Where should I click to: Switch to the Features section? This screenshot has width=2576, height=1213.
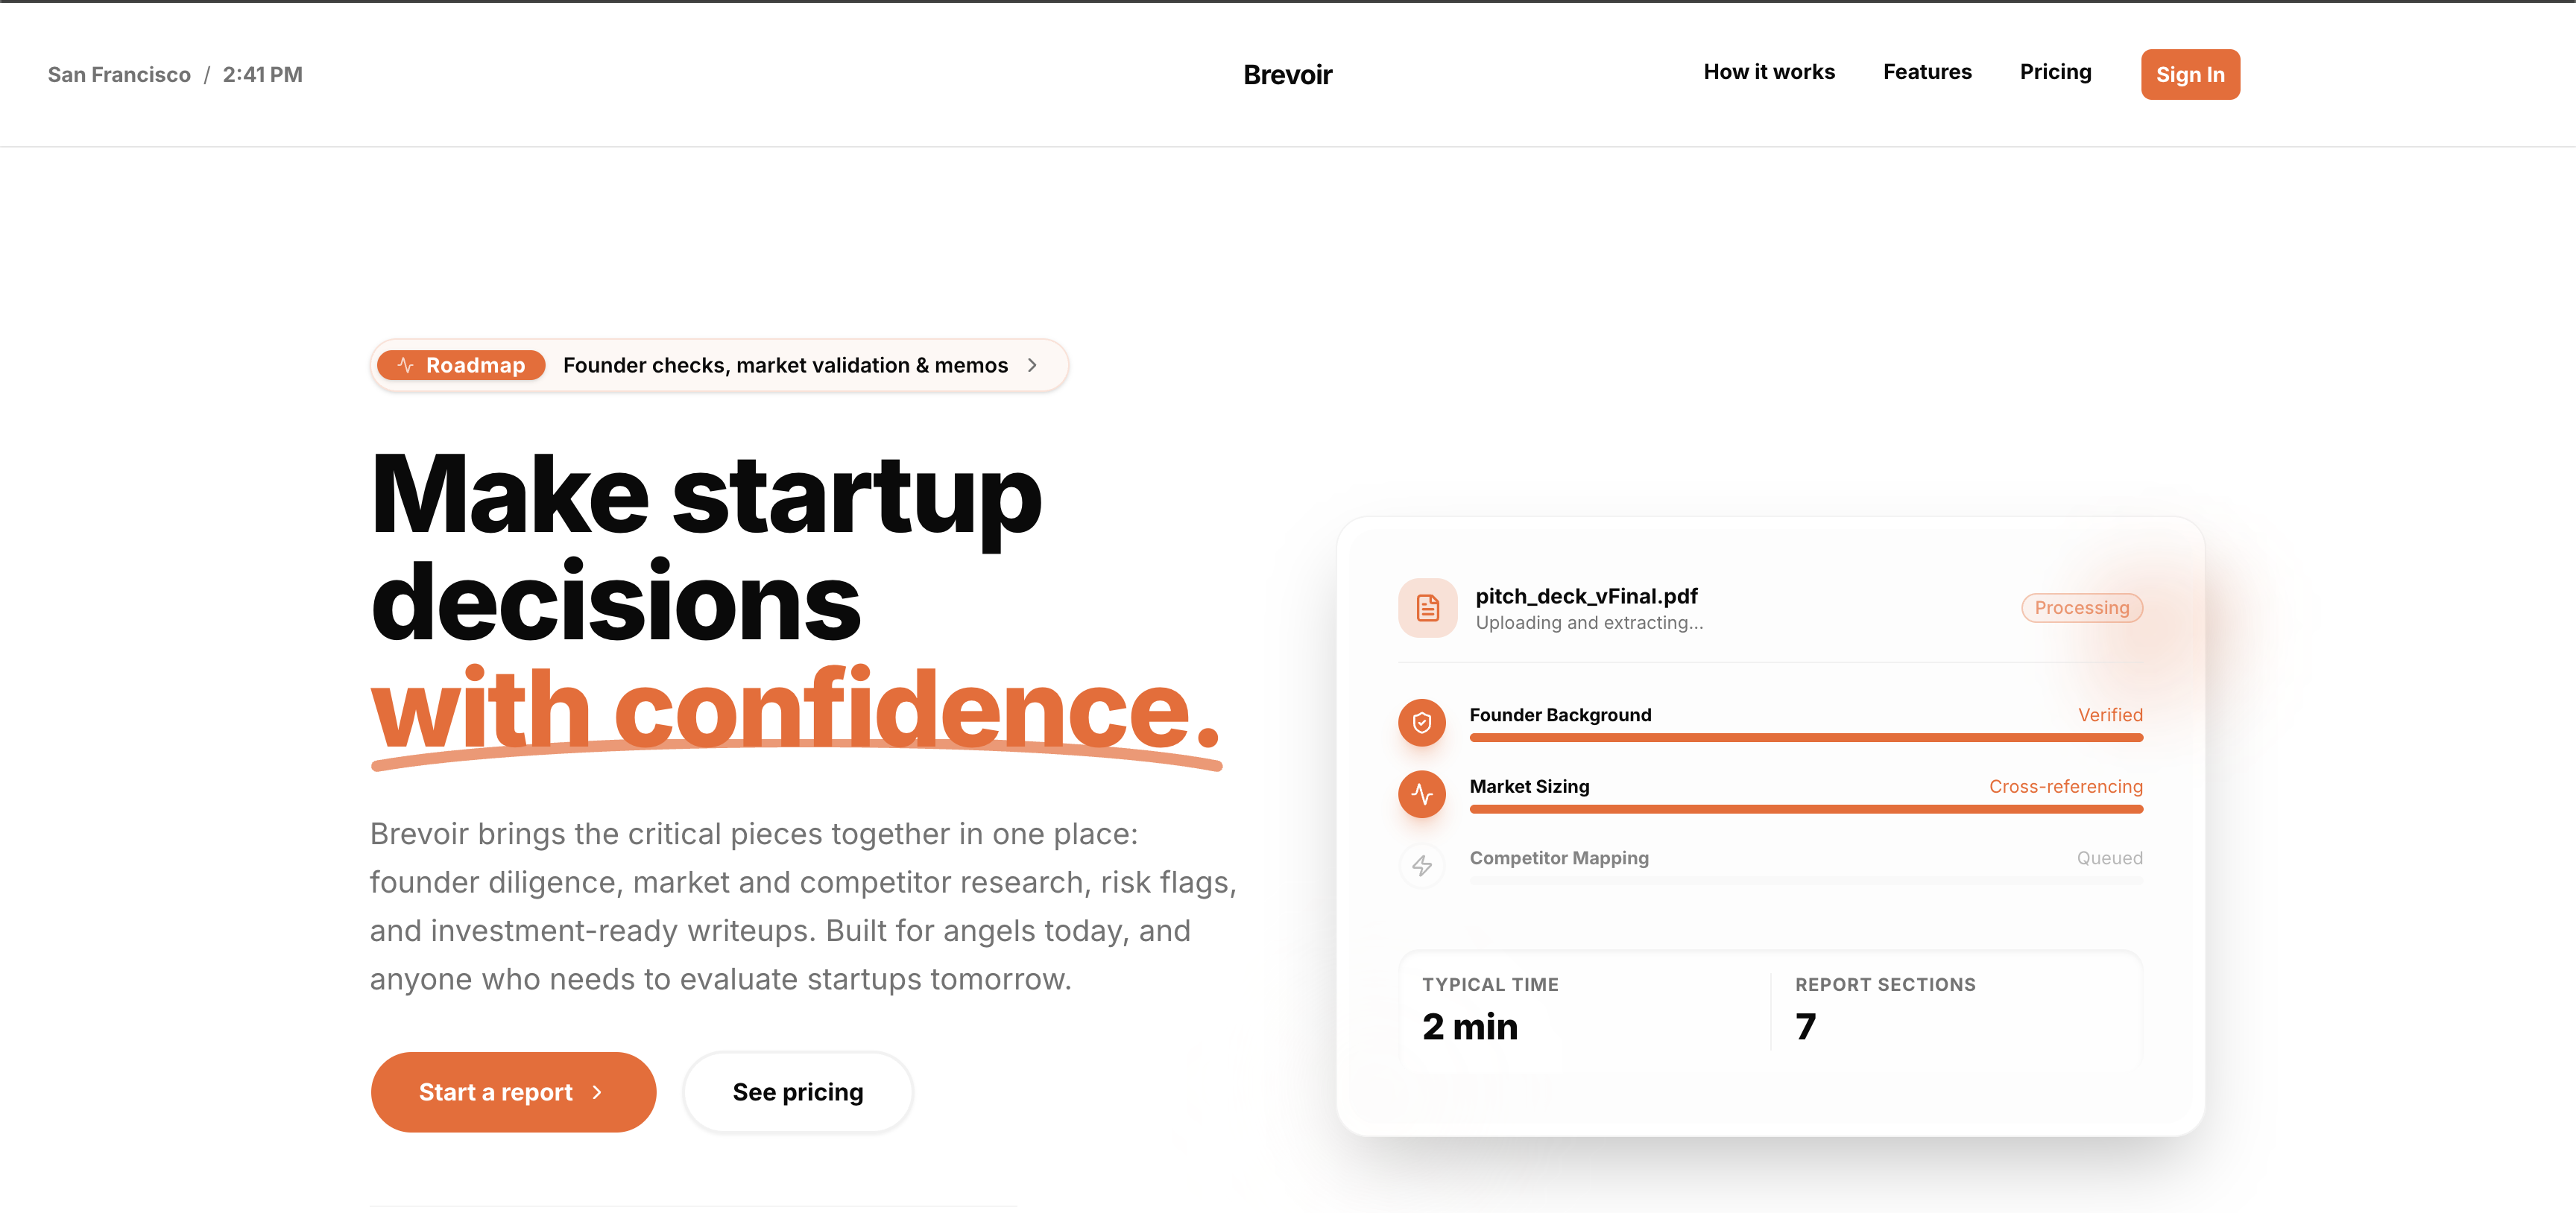1927,72
